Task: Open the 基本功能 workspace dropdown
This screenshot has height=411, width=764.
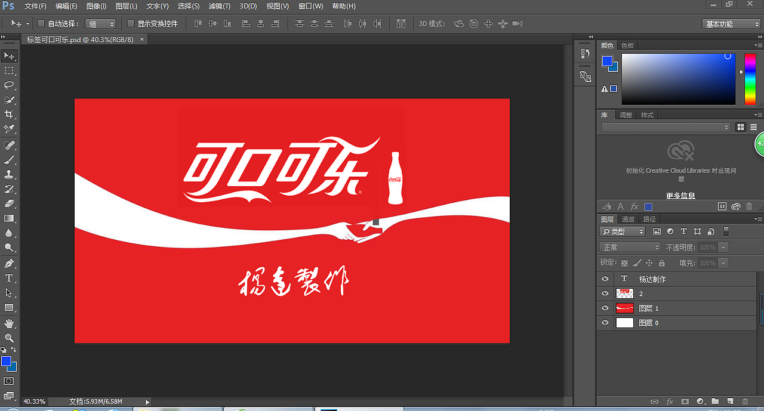Action: click(x=731, y=24)
